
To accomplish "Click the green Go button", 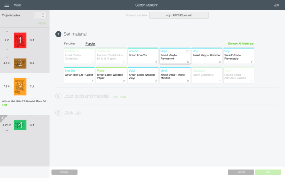I will pos(268,172).
